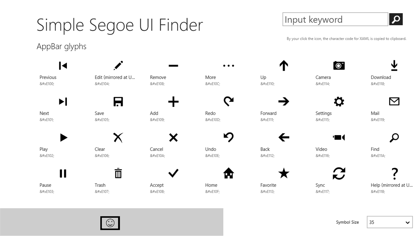This screenshot has width=419, height=236.
Task: Select the Sync arrows glyph
Action: (x=339, y=173)
